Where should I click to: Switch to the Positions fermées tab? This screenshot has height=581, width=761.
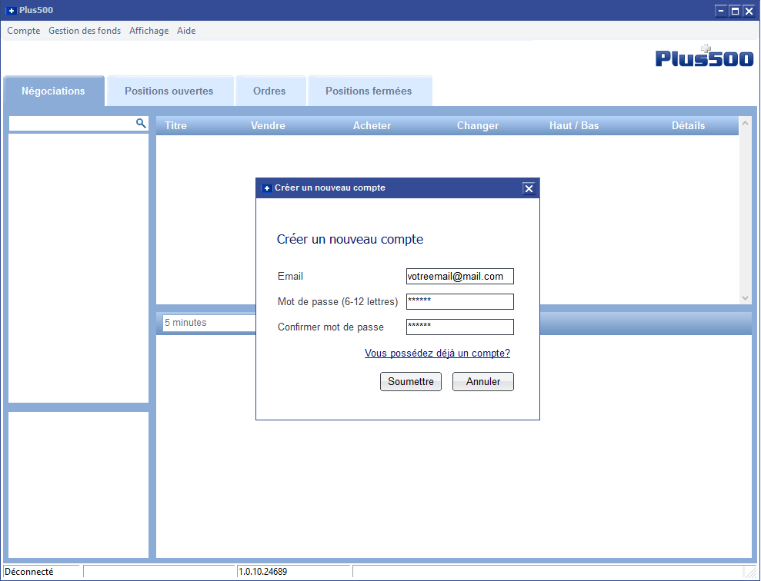coord(369,91)
